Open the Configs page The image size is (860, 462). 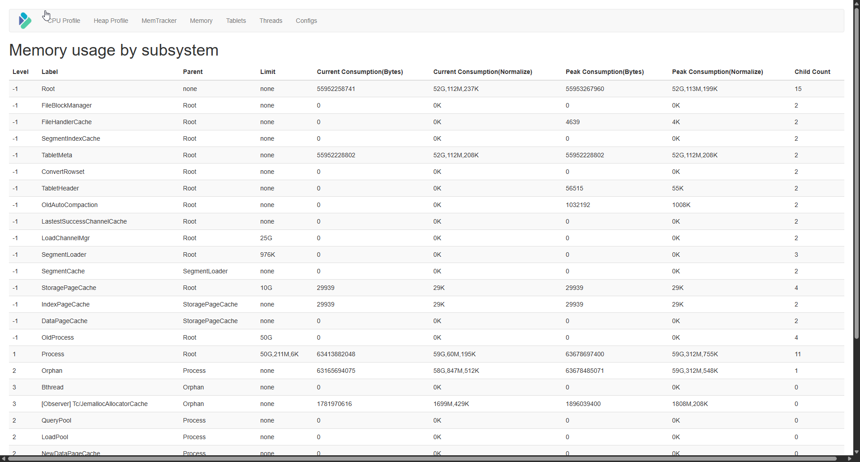click(x=306, y=21)
